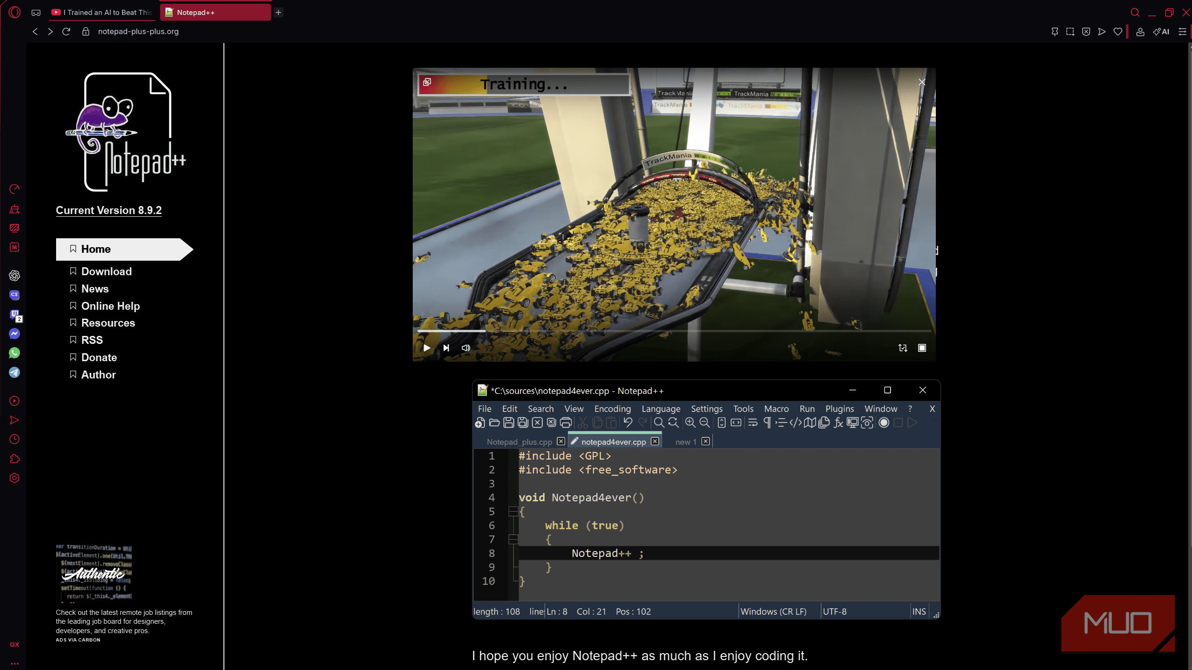The height and width of the screenshot is (670, 1192).
Task: Open Telegram in the sidebar
Action: point(14,372)
